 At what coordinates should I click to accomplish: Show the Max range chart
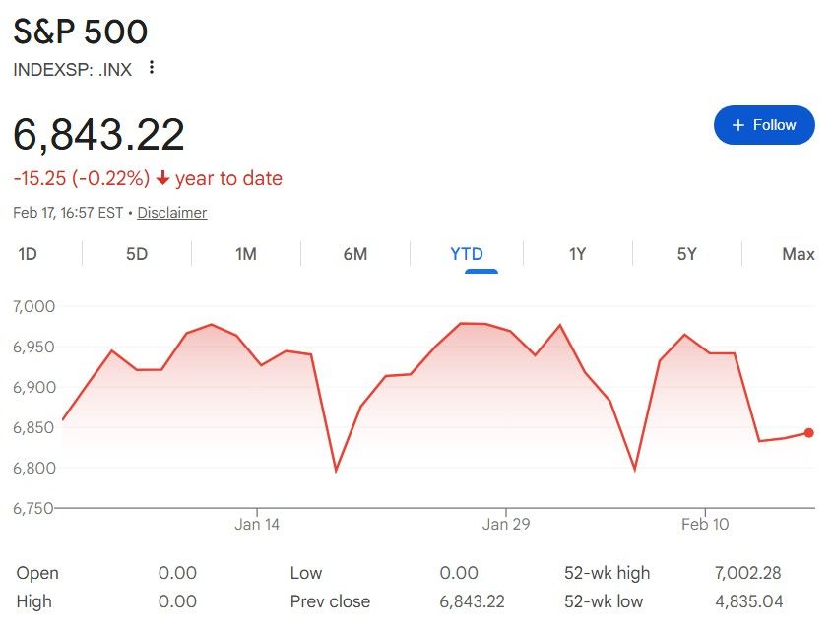coord(798,254)
